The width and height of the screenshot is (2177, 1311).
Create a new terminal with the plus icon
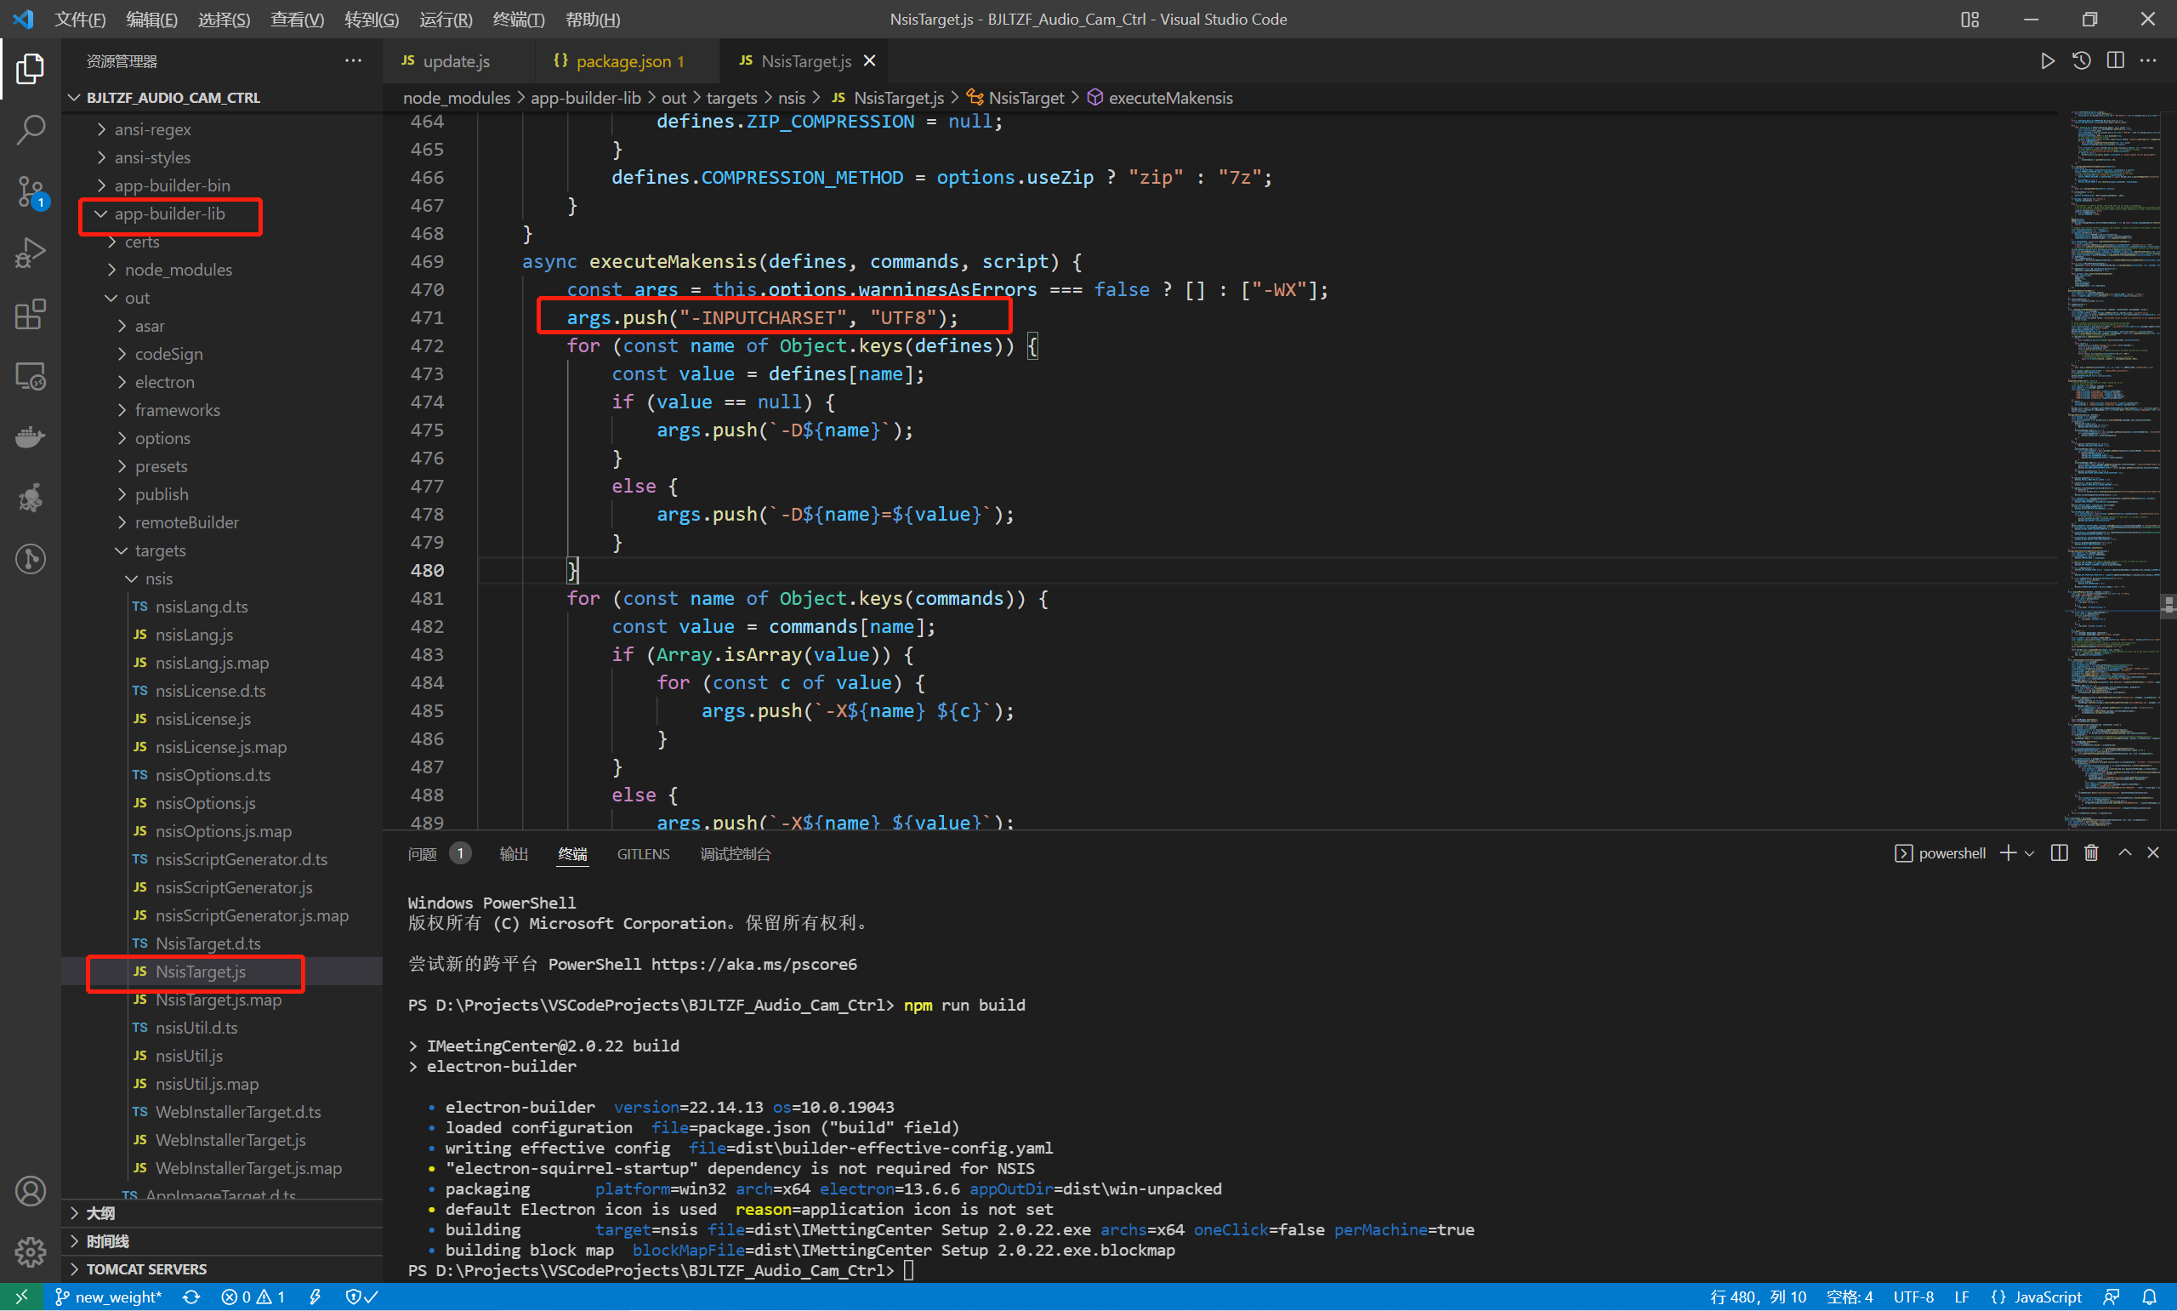coord(2008,852)
